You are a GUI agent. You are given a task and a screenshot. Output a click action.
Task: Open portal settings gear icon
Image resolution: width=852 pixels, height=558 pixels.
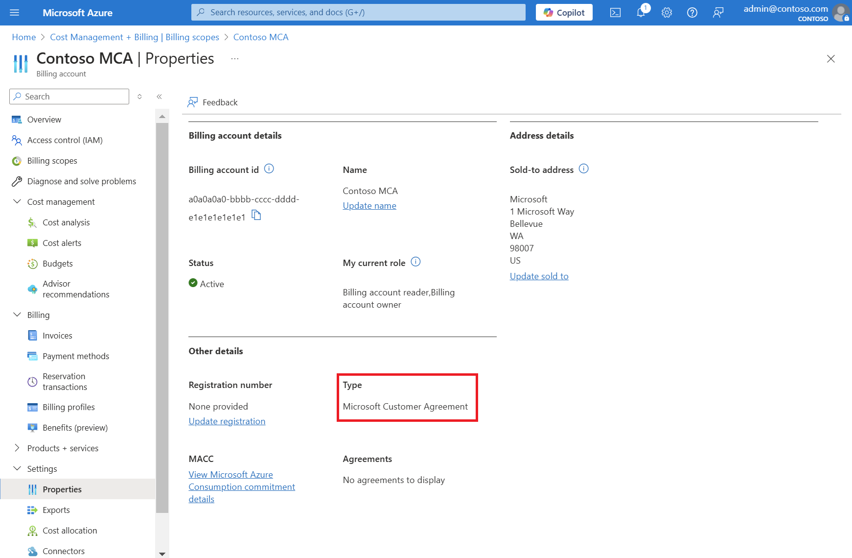point(667,13)
